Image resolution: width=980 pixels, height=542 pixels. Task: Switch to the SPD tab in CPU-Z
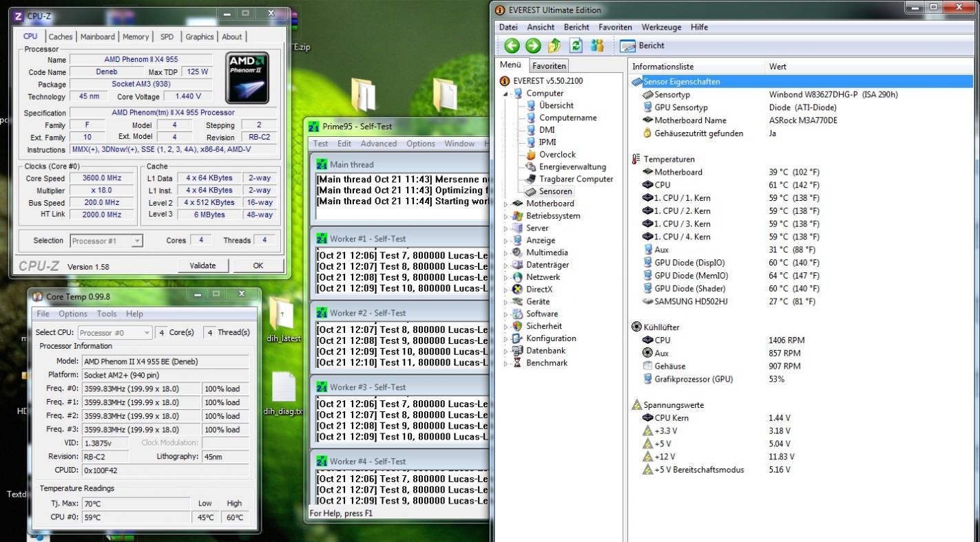[x=167, y=37]
